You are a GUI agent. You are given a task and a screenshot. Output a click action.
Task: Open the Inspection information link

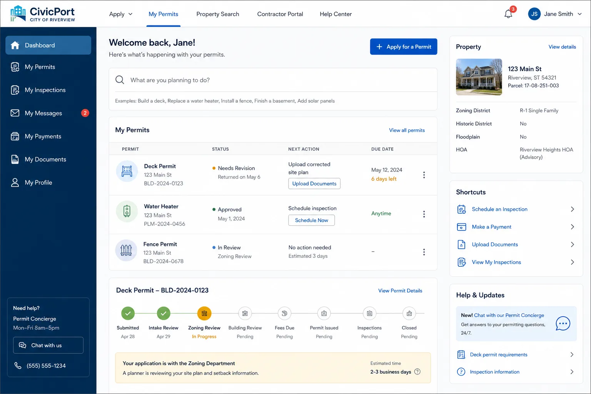[x=494, y=372]
